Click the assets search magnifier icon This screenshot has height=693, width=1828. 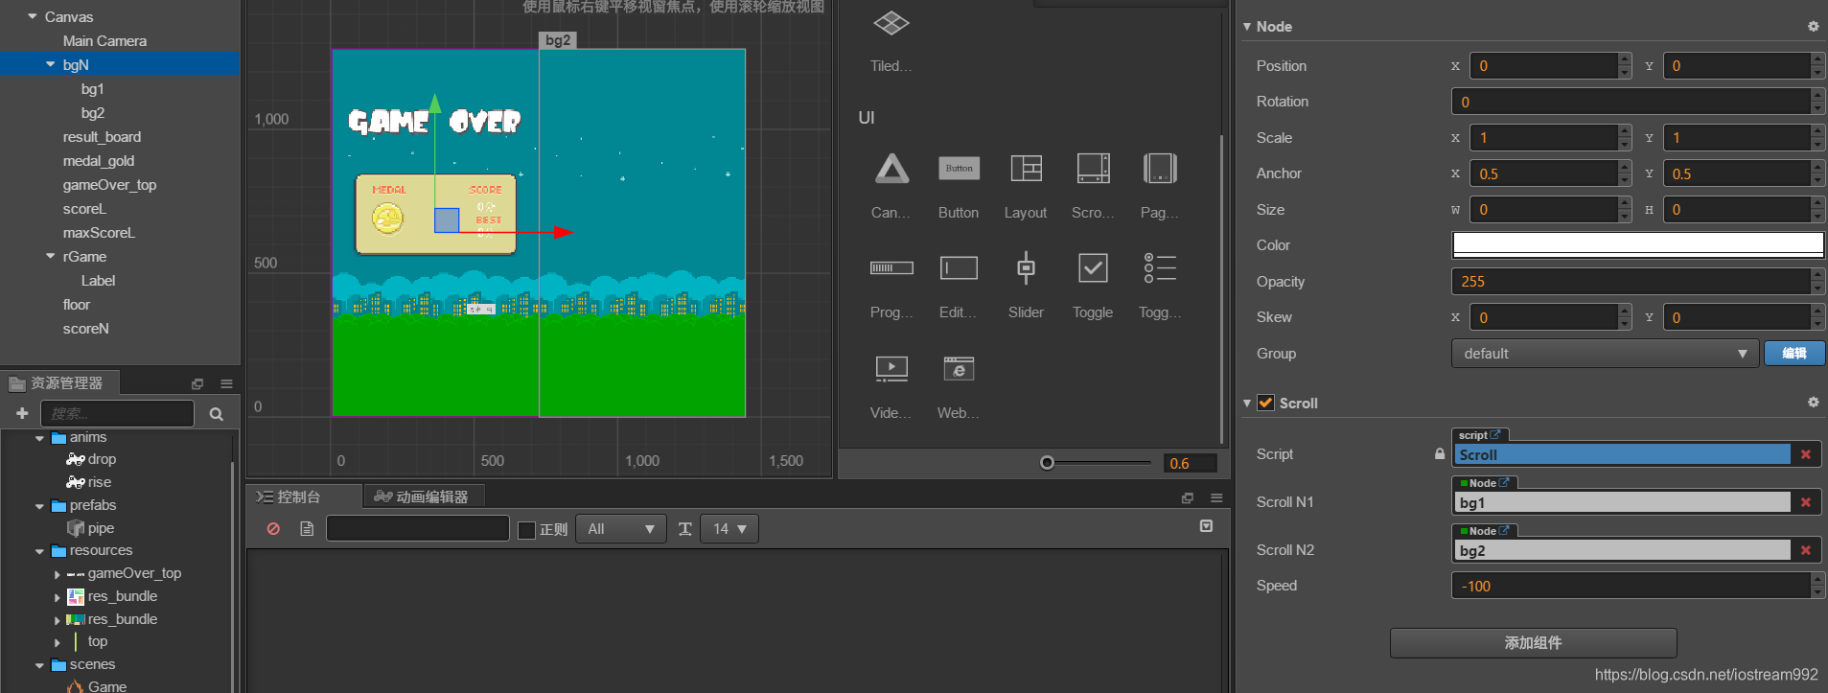217,414
